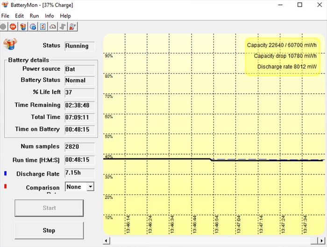Click the 'Discharge rate 8012 mW' text
The height and width of the screenshot is (247, 327).
(x=287, y=67)
